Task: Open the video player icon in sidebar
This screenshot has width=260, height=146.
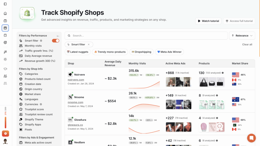Action: (5, 21)
